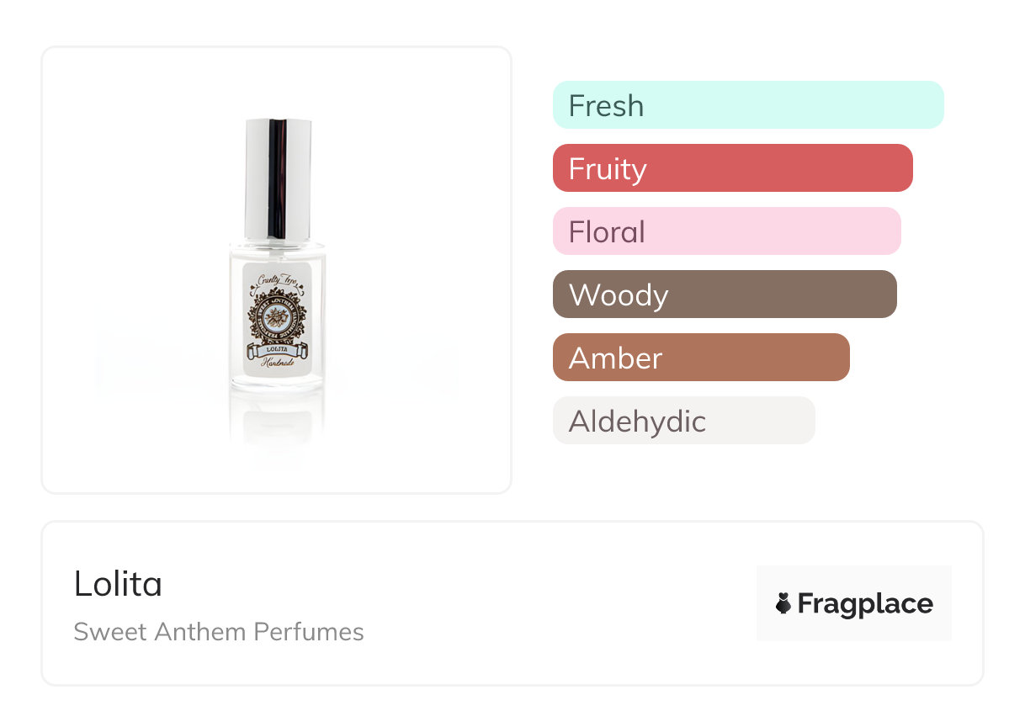Image resolution: width=1025 pixels, height=727 pixels.
Task: Click the Fragplace wordmark text
Action: [x=865, y=604]
